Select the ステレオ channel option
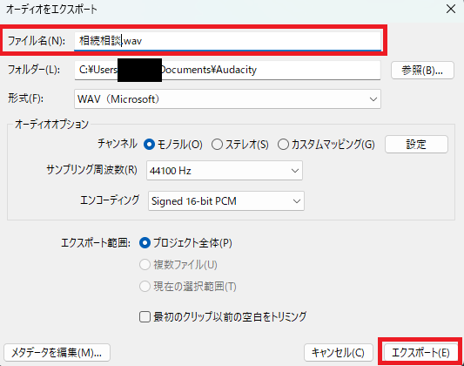This screenshot has height=366, width=464. [240, 145]
